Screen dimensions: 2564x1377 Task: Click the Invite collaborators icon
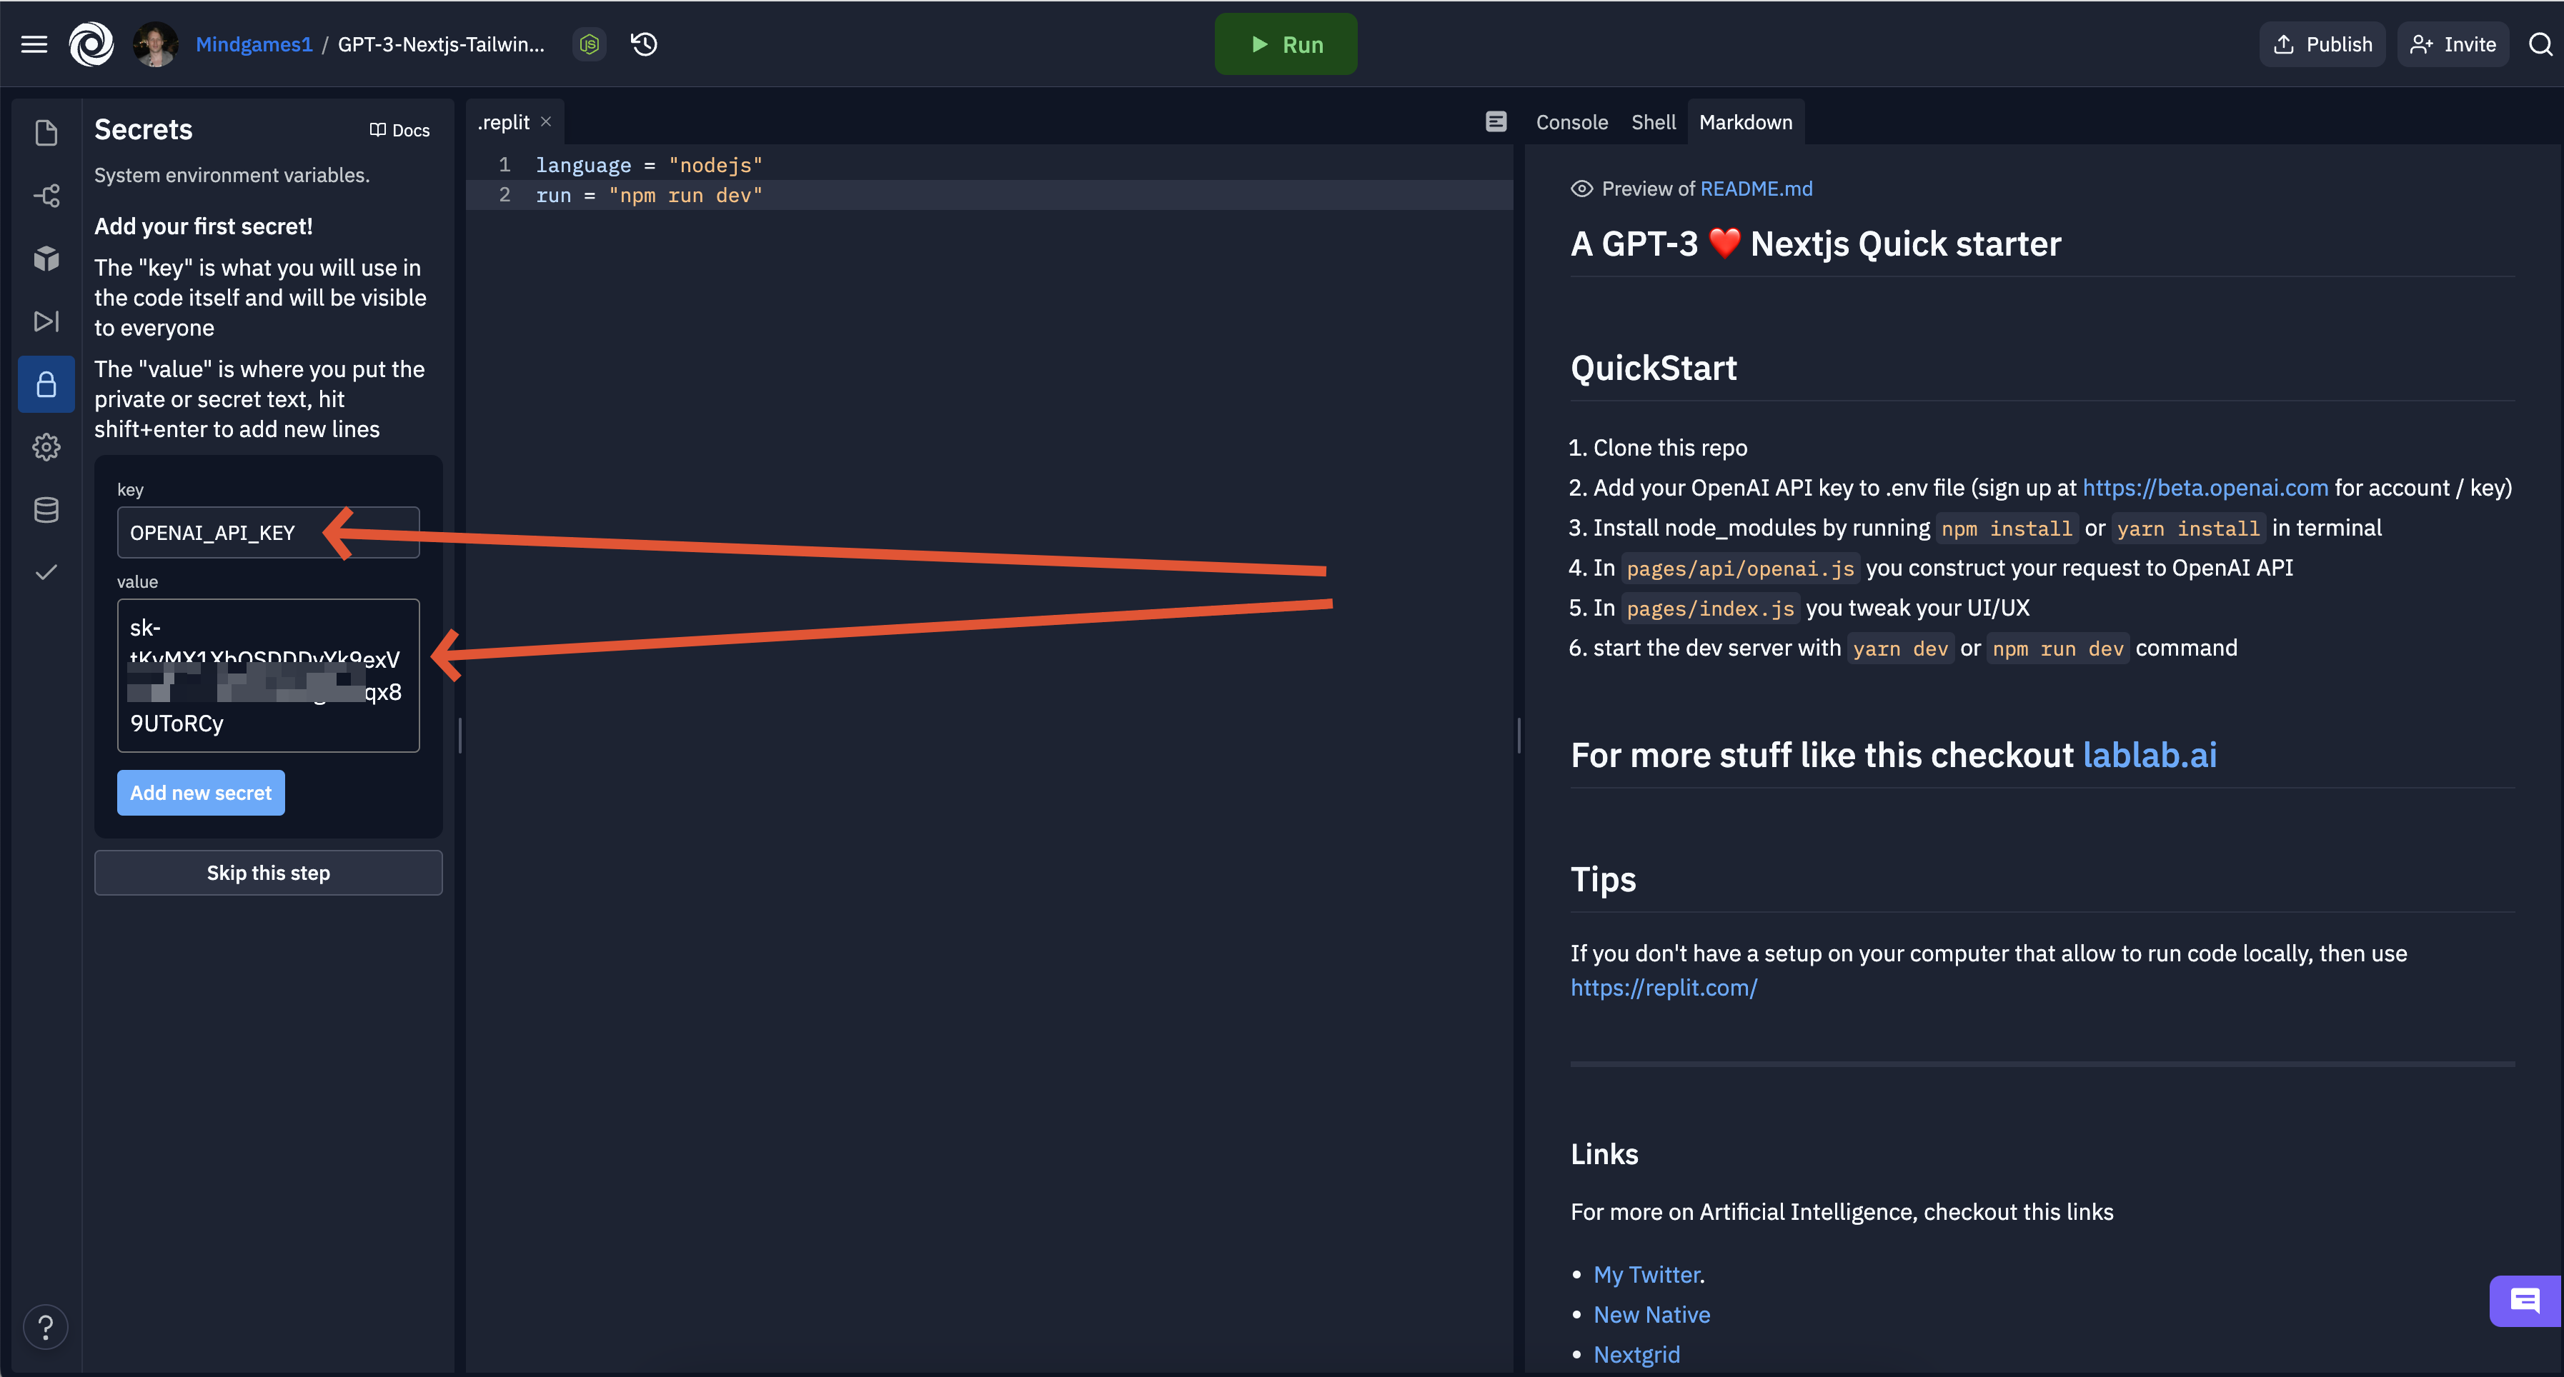click(x=2449, y=44)
